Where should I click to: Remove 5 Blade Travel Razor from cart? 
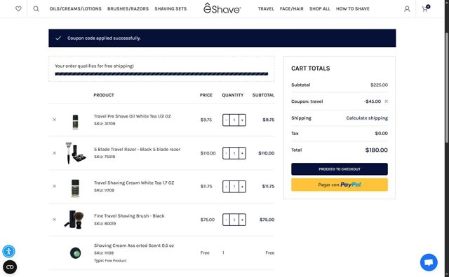(x=55, y=153)
